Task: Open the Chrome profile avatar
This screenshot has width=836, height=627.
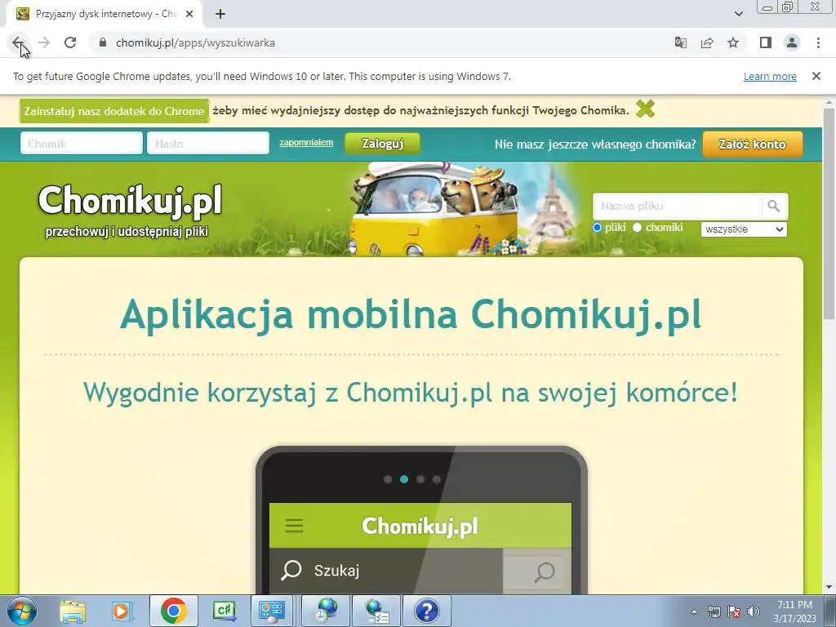Action: [x=792, y=42]
